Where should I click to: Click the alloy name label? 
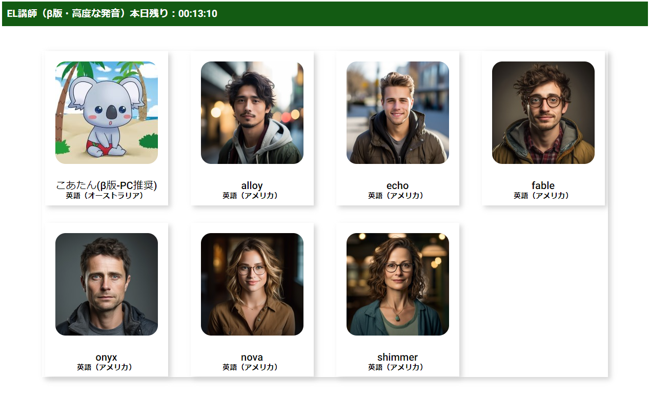tap(252, 185)
